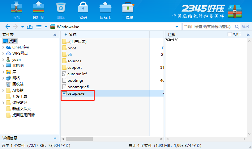Expand the OneDrive tree node
252x149 pixels.
[3, 47]
